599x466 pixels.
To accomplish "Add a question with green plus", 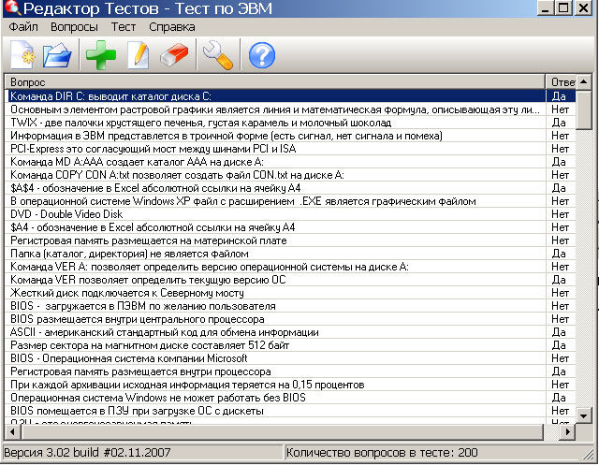I will (x=100, y=55).
